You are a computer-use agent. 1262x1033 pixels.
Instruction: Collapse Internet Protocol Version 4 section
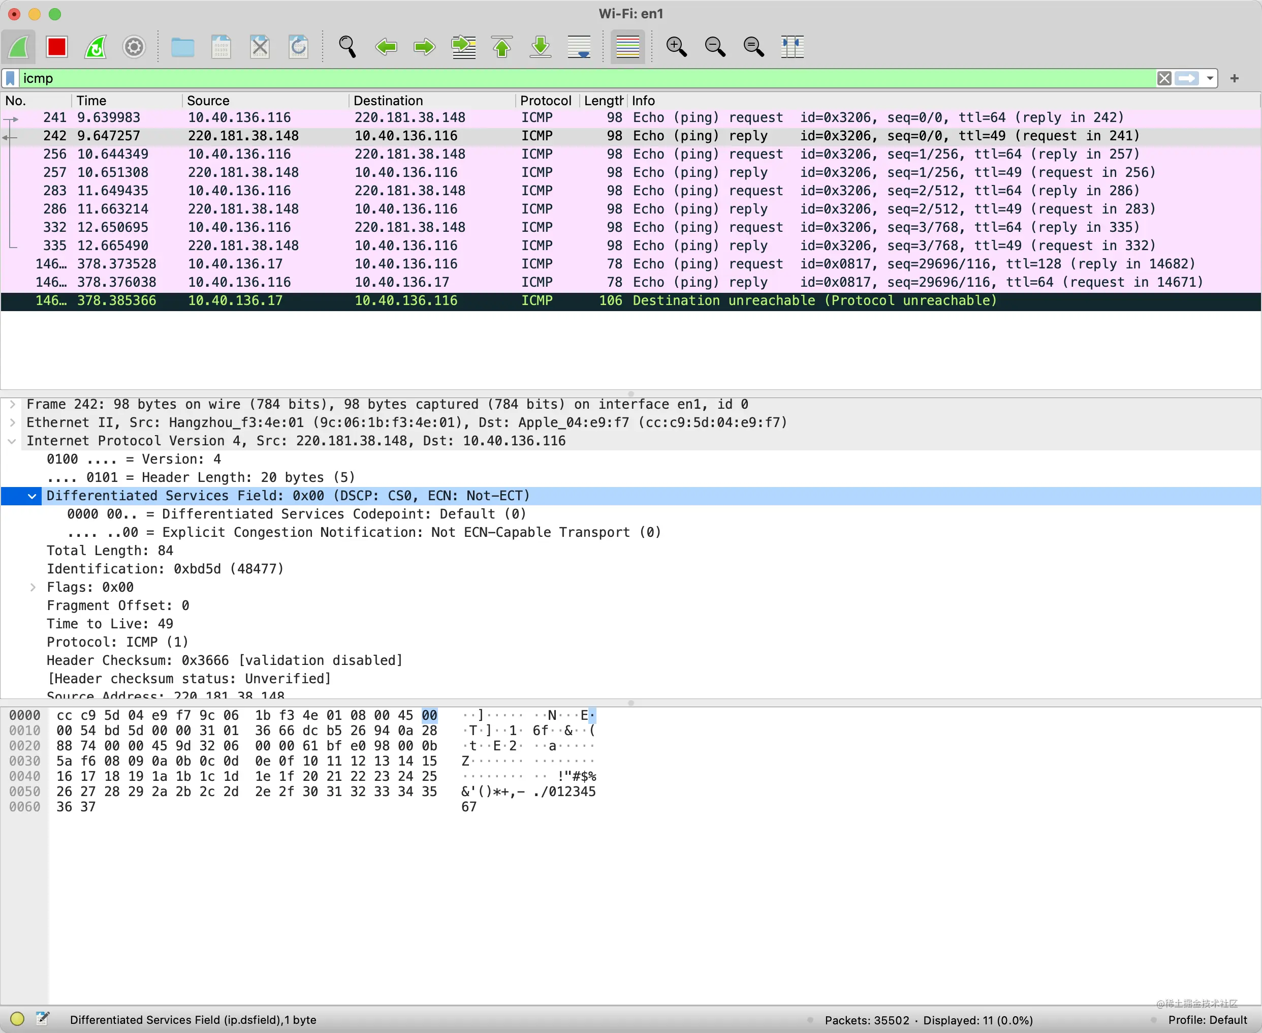pyautogui.click(x=13, y=441)
